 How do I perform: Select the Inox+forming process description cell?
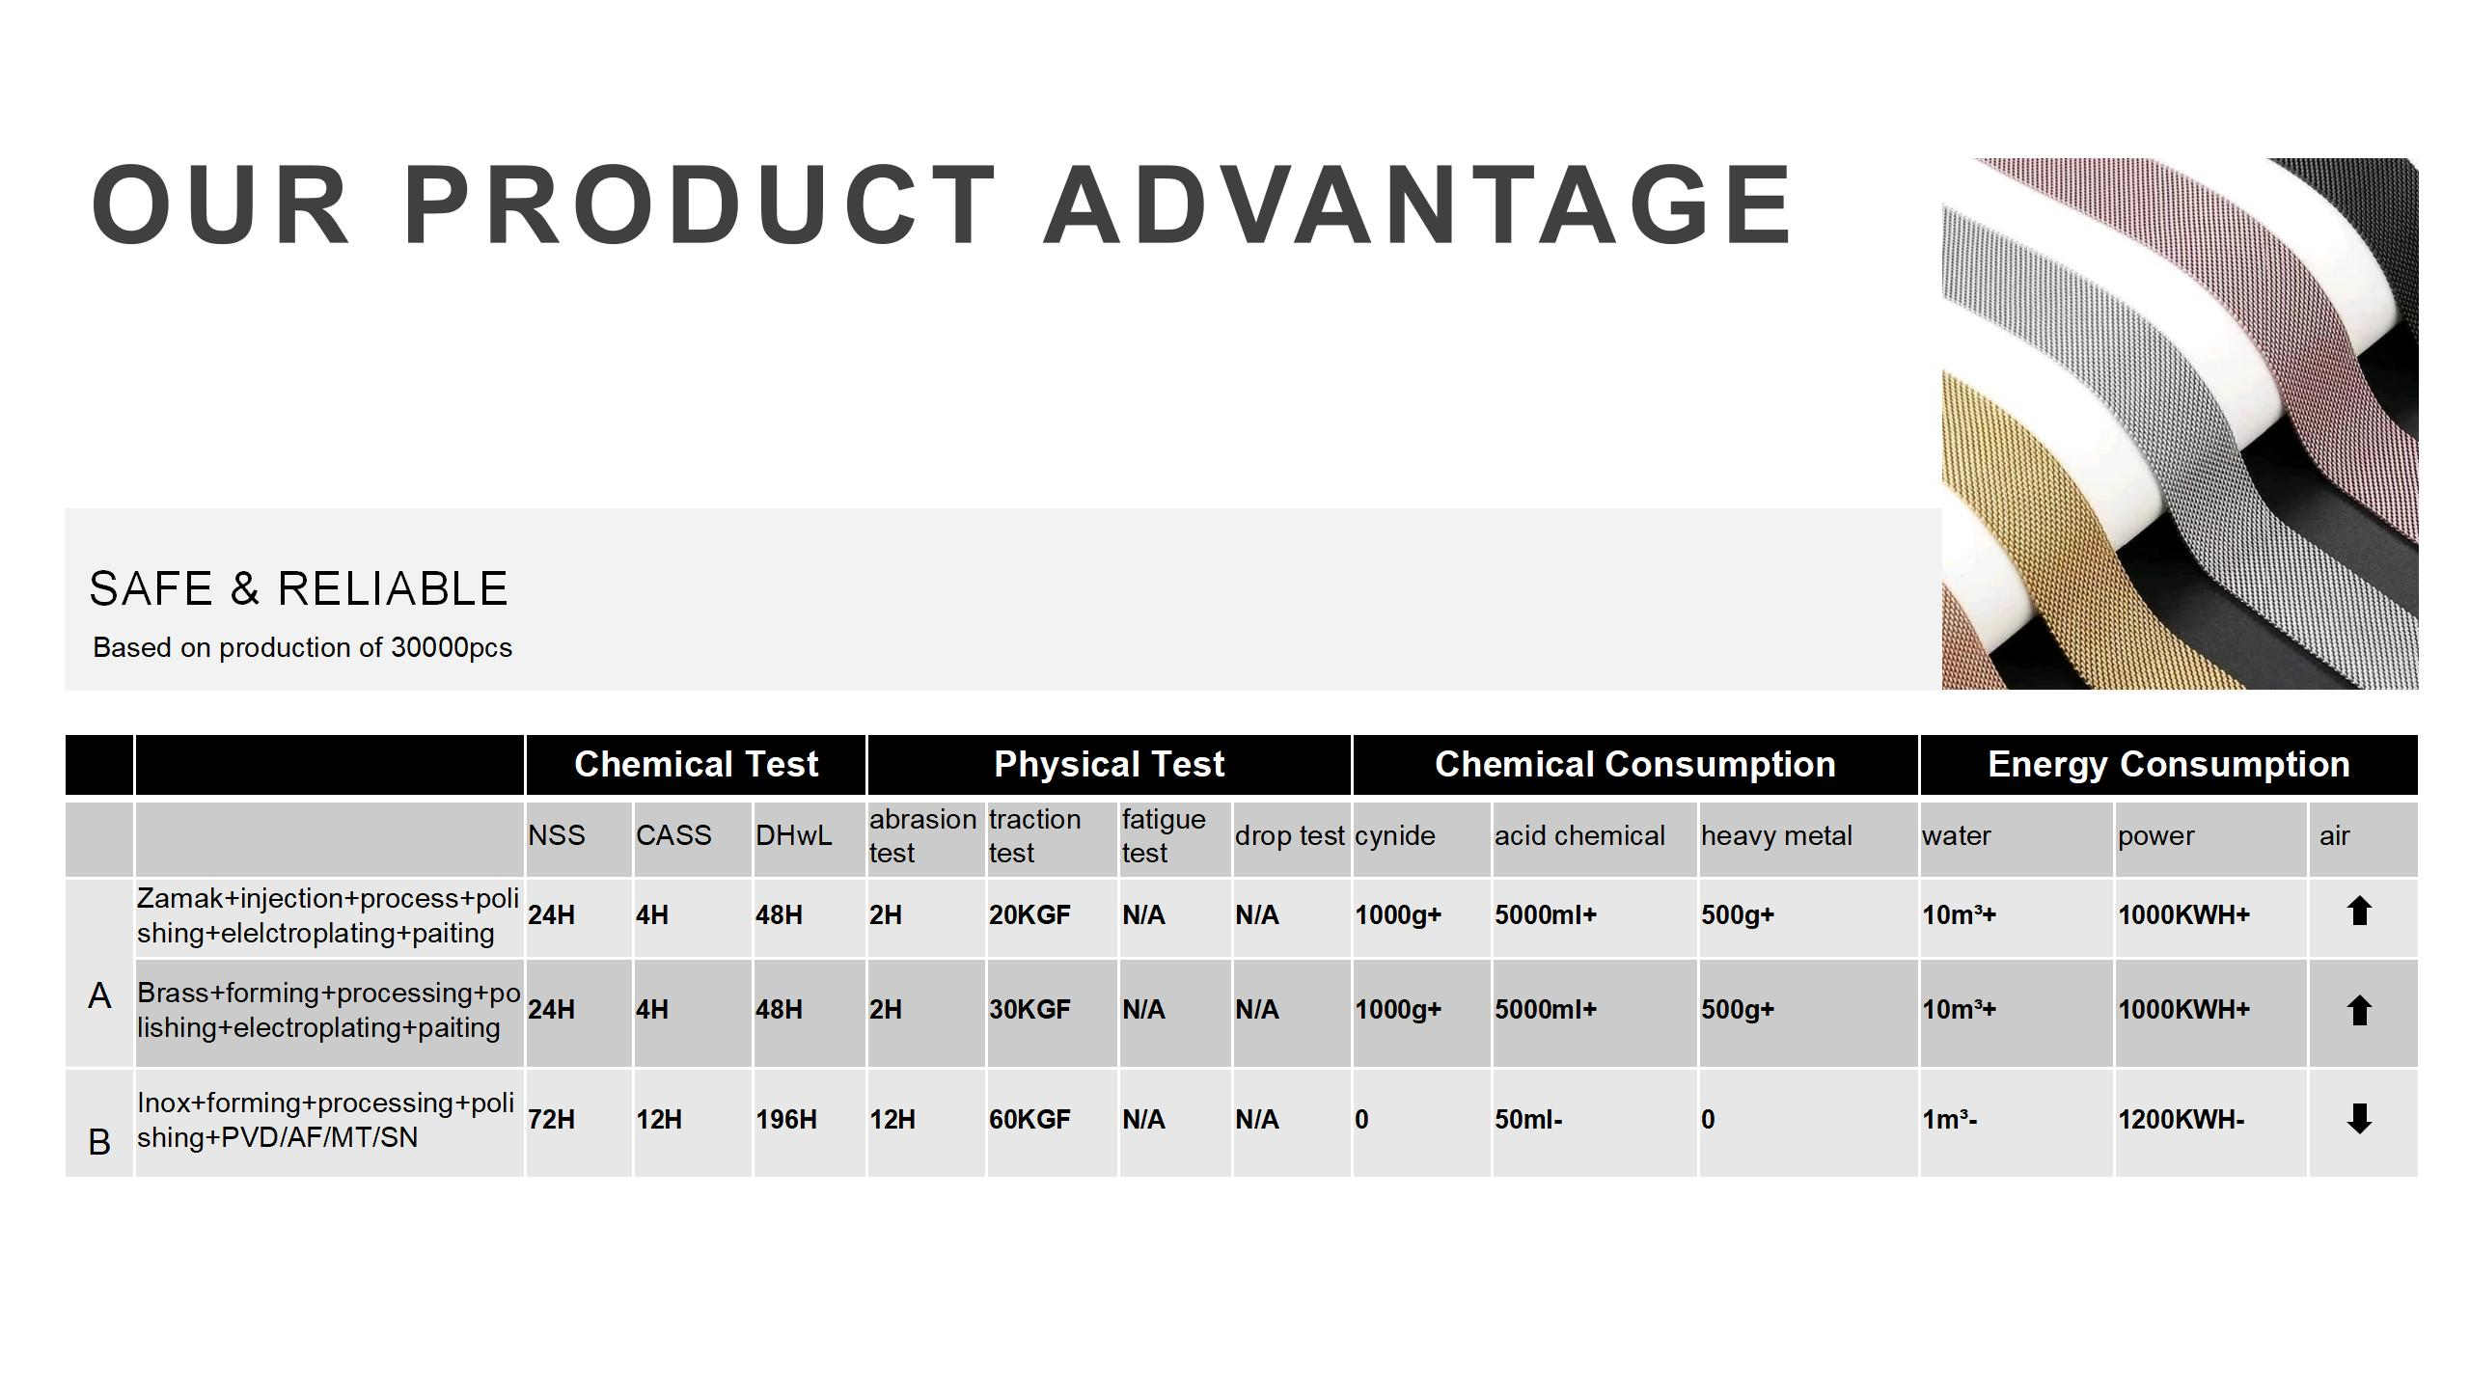click(x=330, y=1123)
